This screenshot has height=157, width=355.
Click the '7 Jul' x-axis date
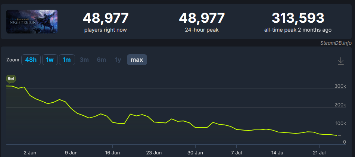pyautogui.click(x=237, y=153)
